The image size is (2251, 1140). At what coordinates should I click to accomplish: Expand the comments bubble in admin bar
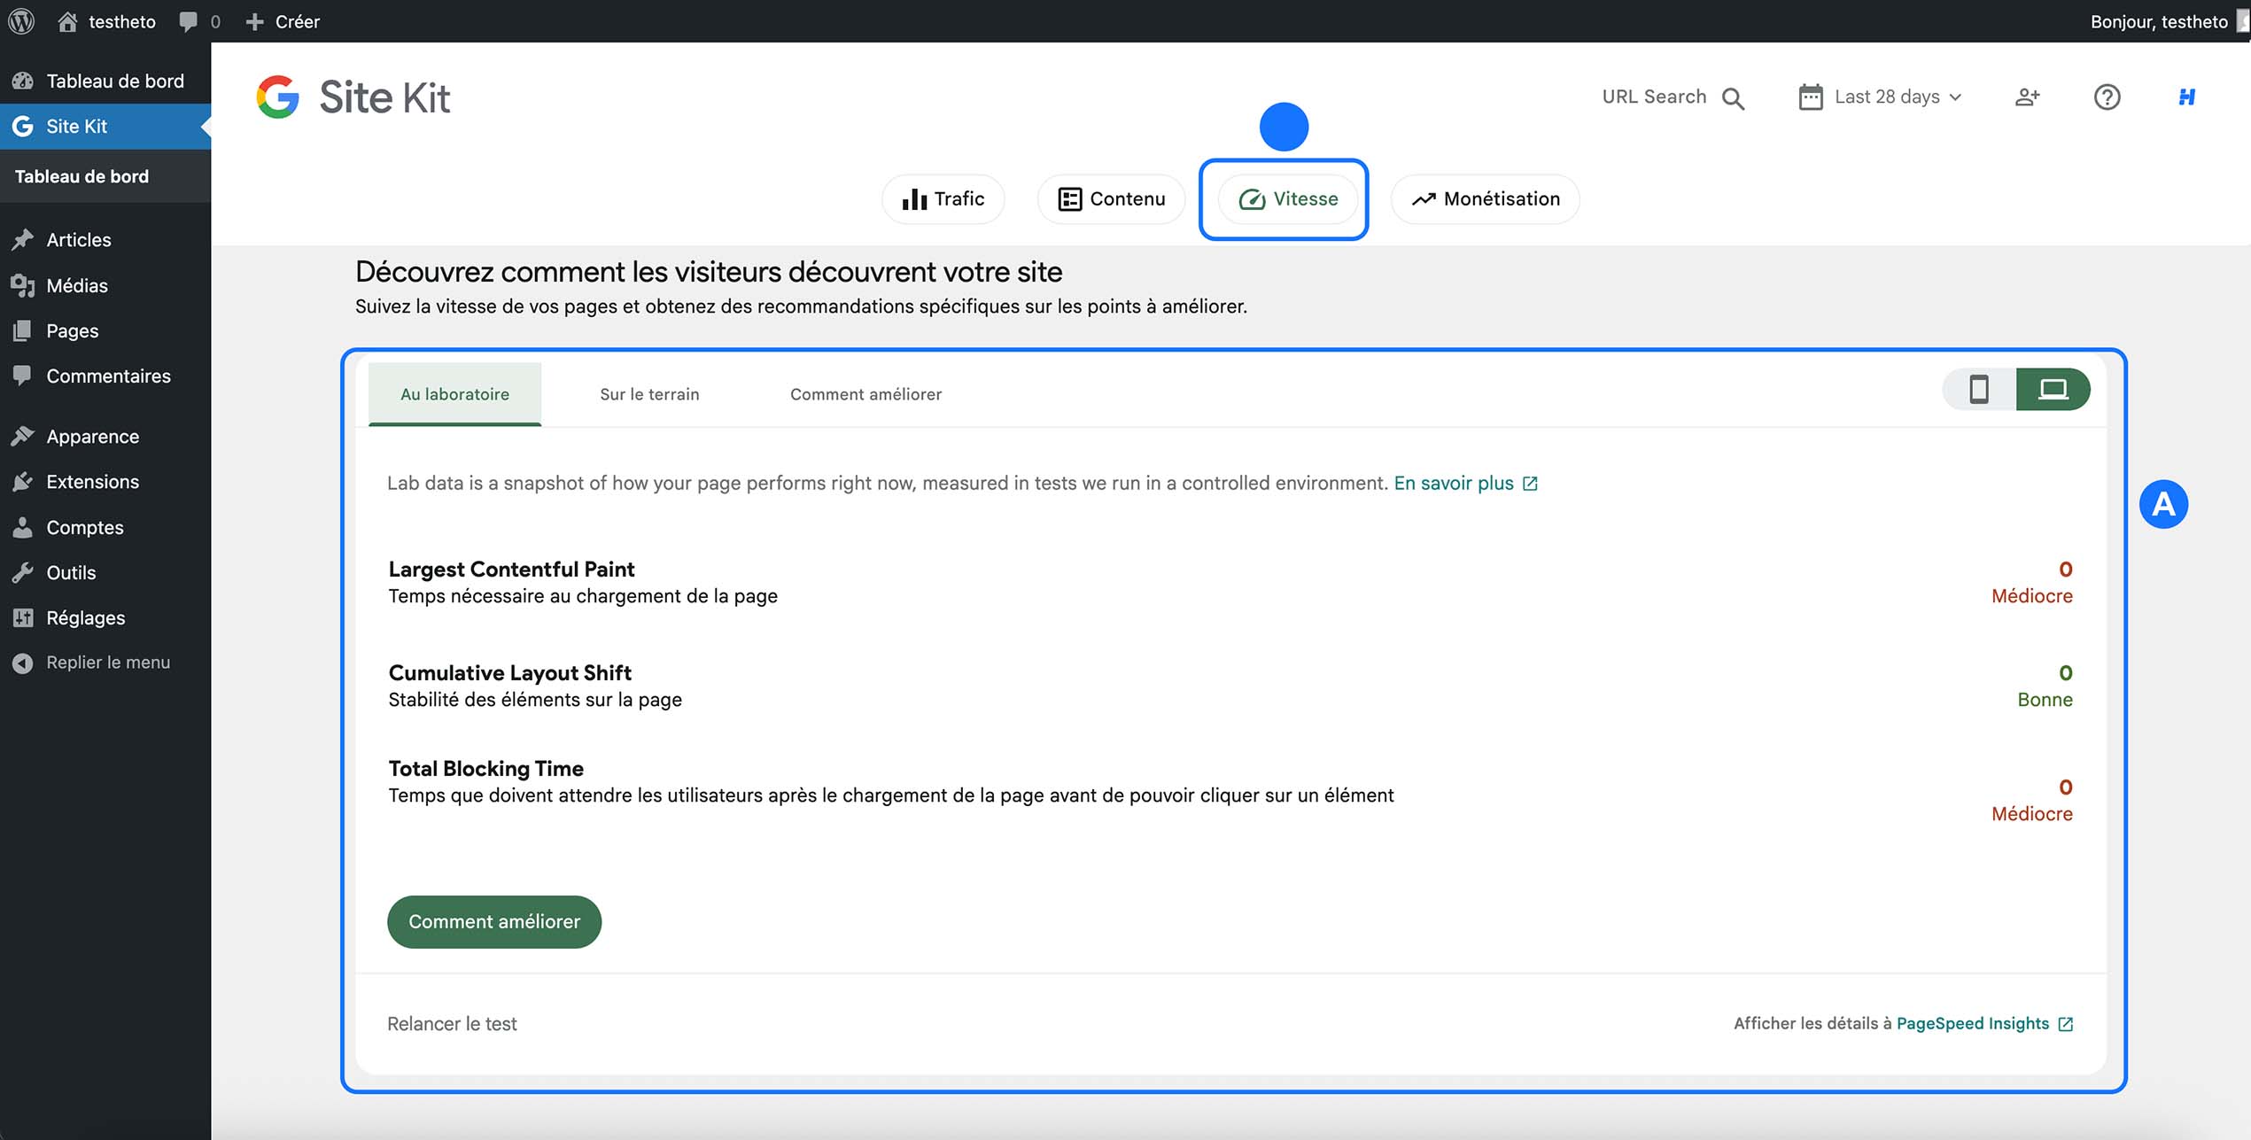189,20
